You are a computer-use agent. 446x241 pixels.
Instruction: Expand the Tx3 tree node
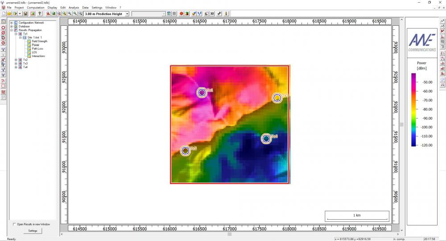(x=16, y=64)
